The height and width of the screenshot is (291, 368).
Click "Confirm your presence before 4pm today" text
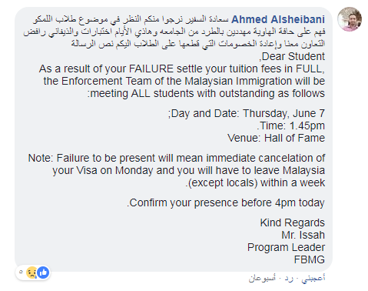[226, 202]
